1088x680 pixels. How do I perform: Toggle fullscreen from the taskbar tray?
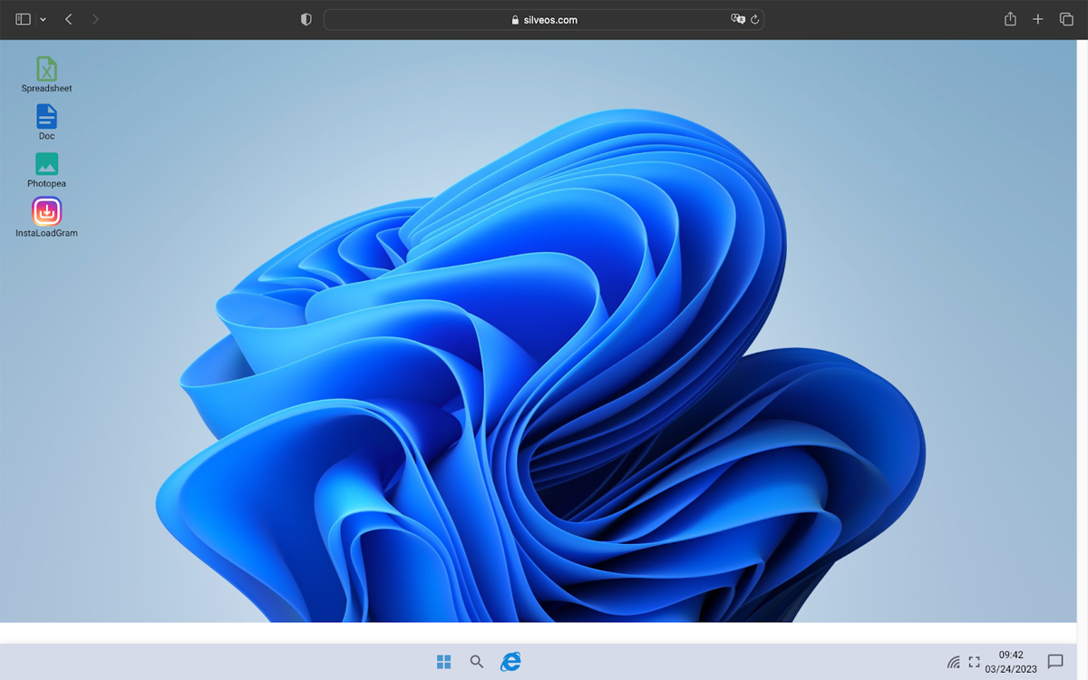click(975, 663)
